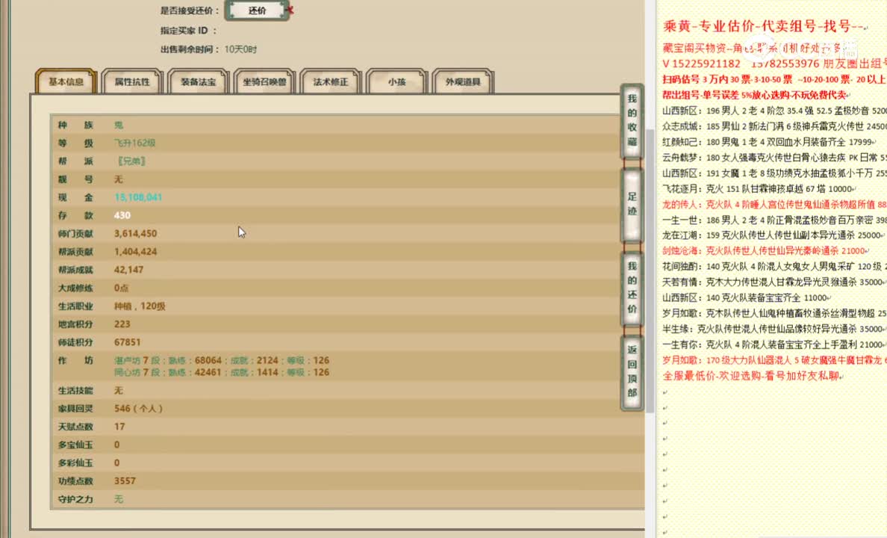Click the 龙在江湖 159克火队 listing line
Screen dimensions: 887x538
[773, 235]
